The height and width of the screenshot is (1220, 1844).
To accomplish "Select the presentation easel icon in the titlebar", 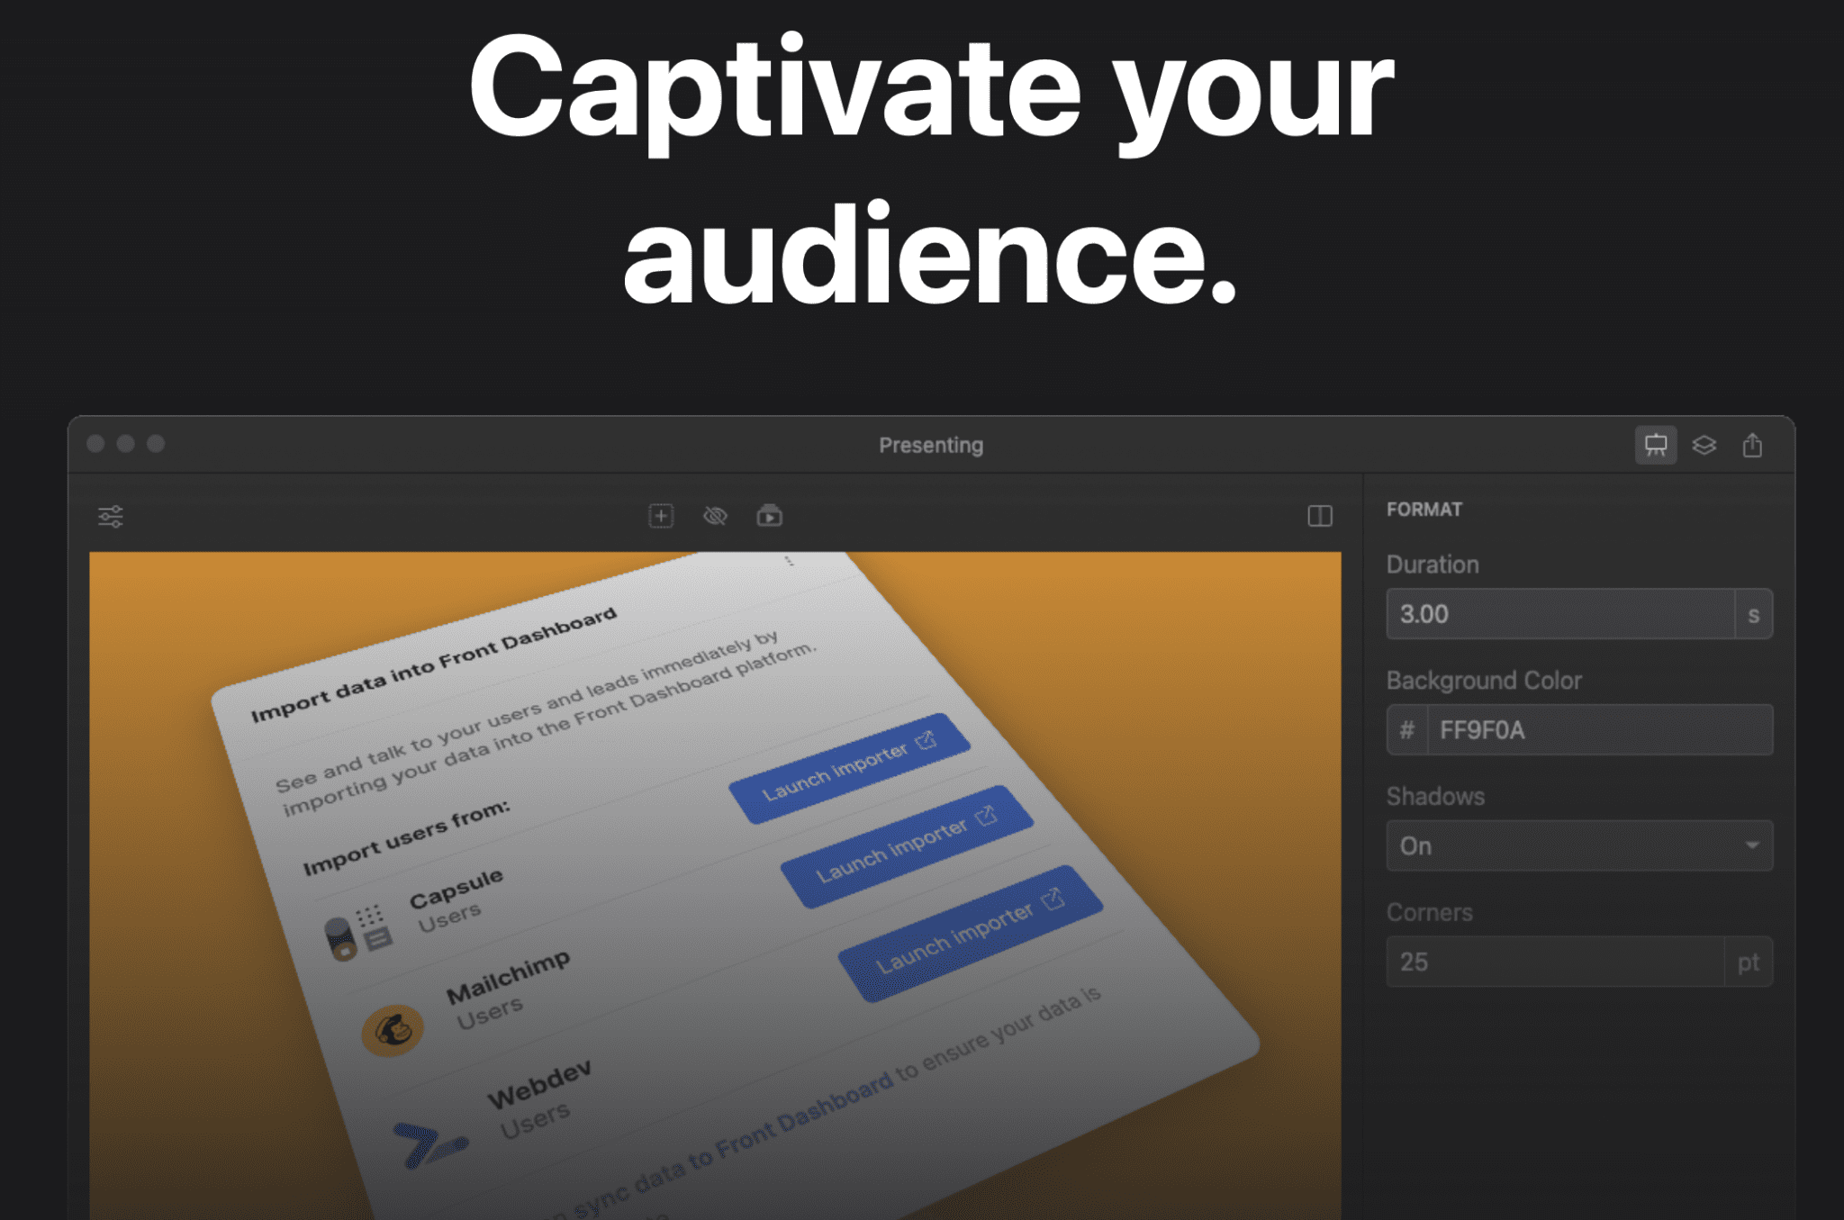I will (x=1656, y=445).
